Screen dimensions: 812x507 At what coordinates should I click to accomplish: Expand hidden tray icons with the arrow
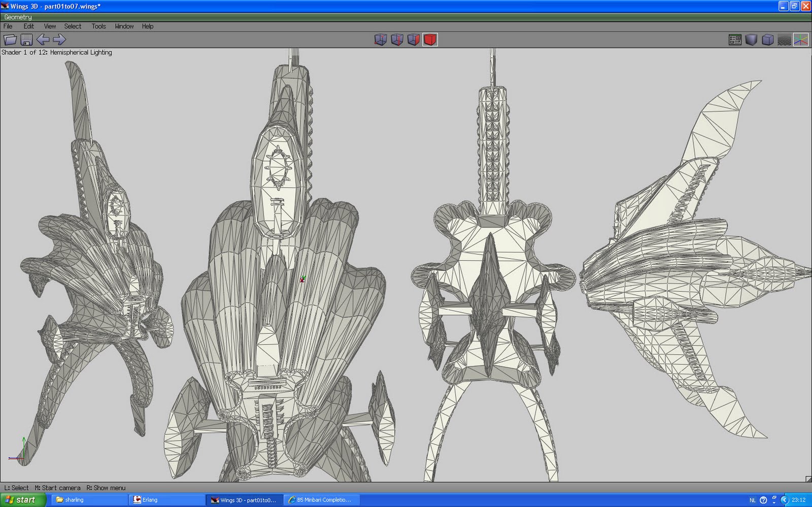click(x=784, y=500)
